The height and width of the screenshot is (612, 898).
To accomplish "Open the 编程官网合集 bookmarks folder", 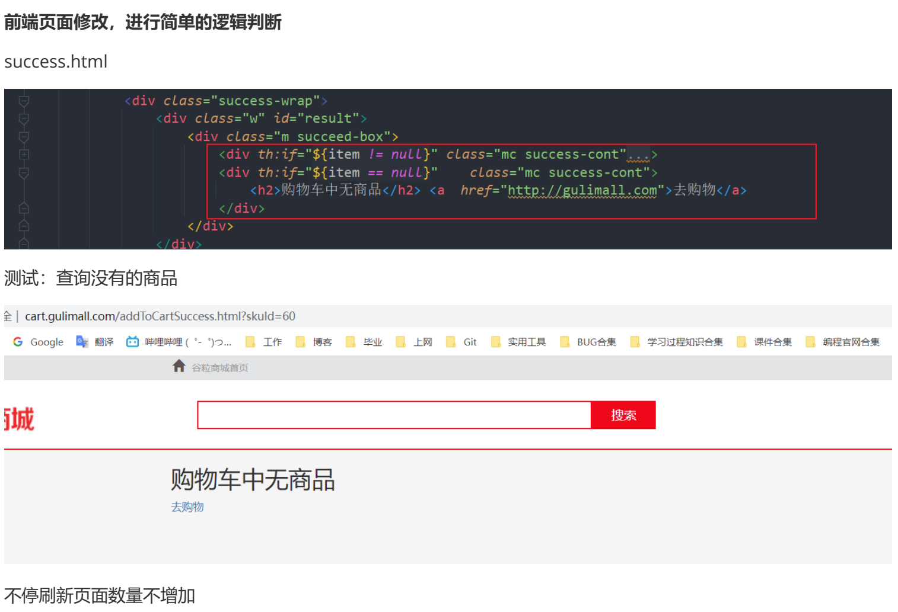I will pos(843,342).
